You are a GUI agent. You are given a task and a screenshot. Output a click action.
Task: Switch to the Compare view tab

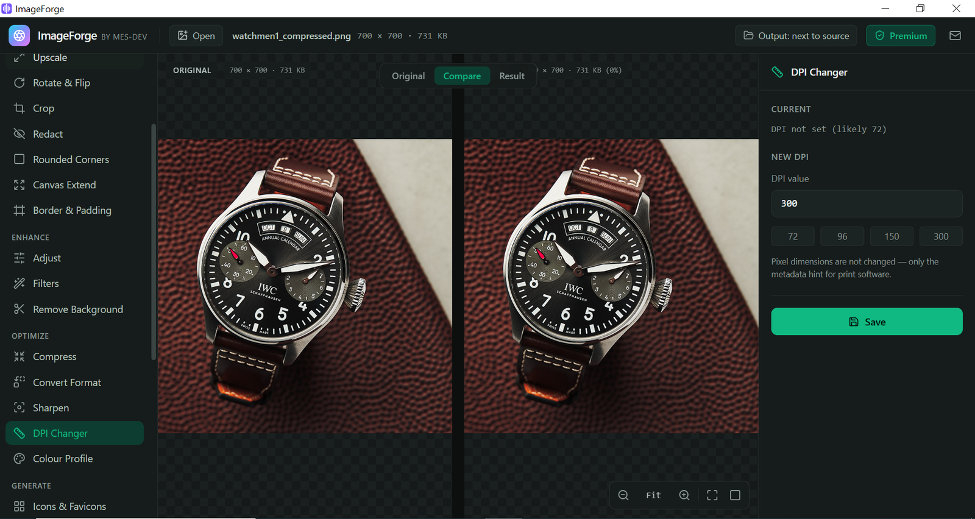462,76
